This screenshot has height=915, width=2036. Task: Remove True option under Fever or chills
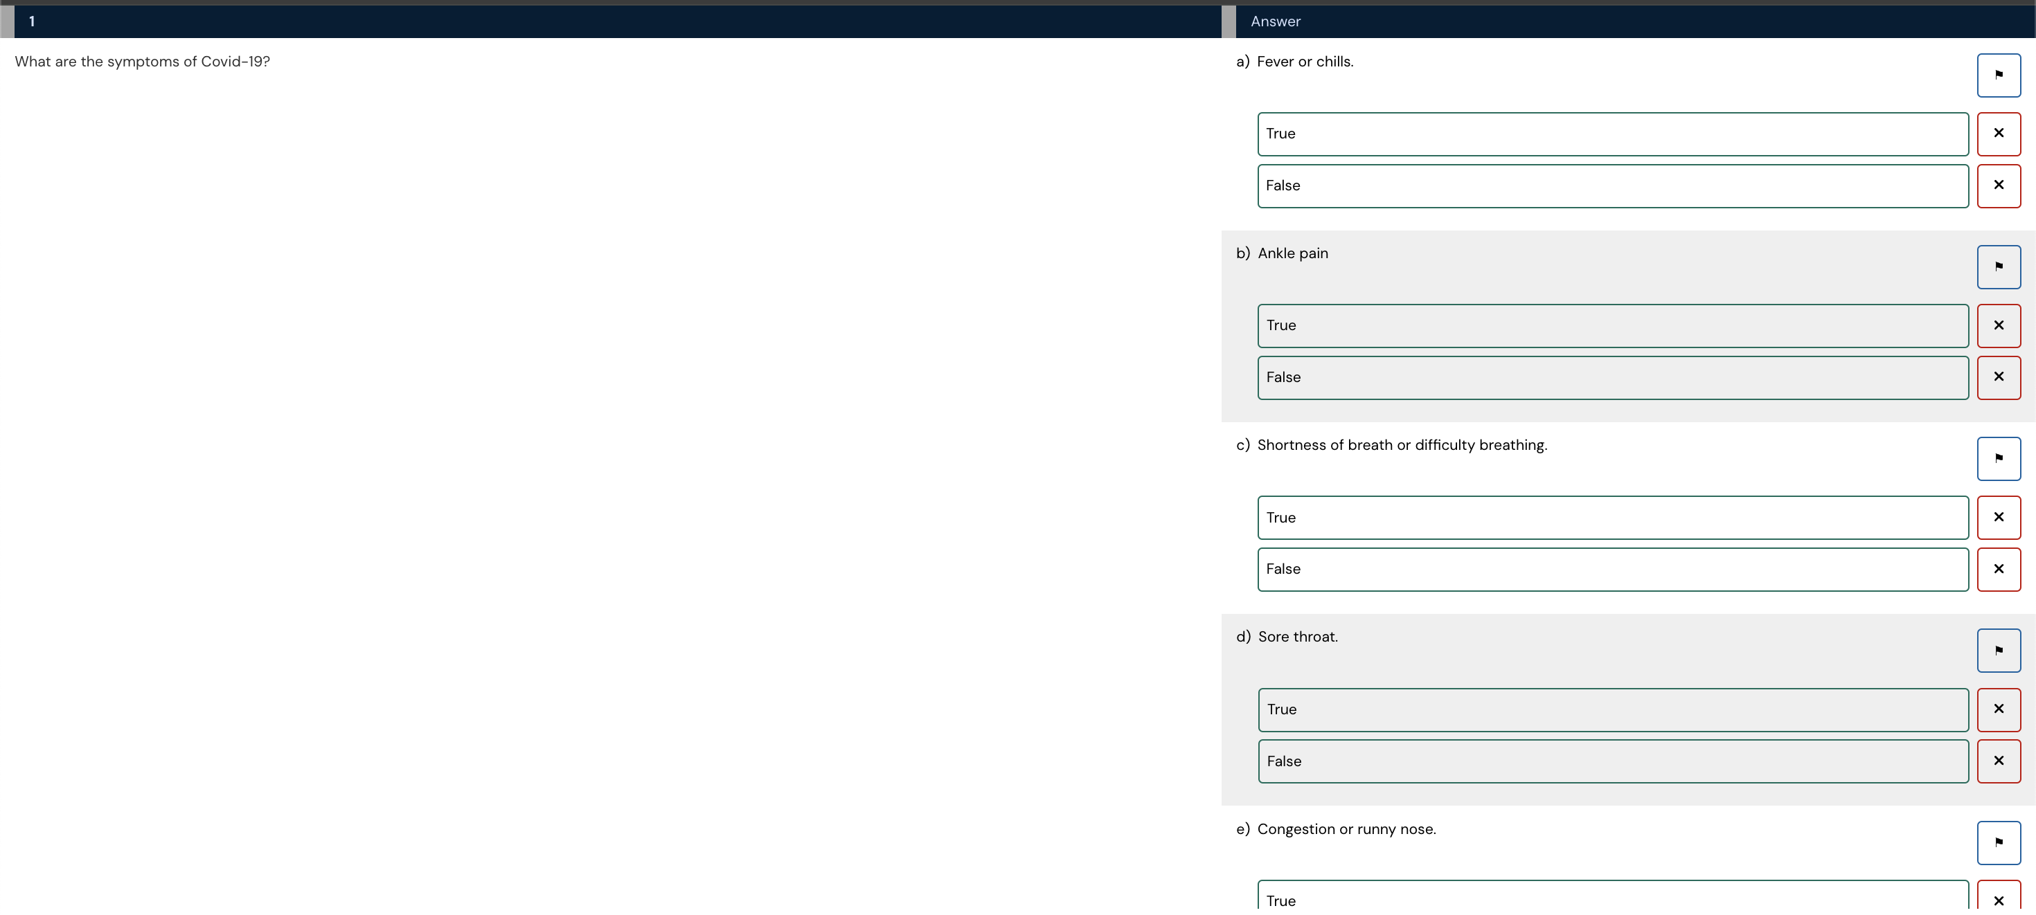tap(1998, 134)
